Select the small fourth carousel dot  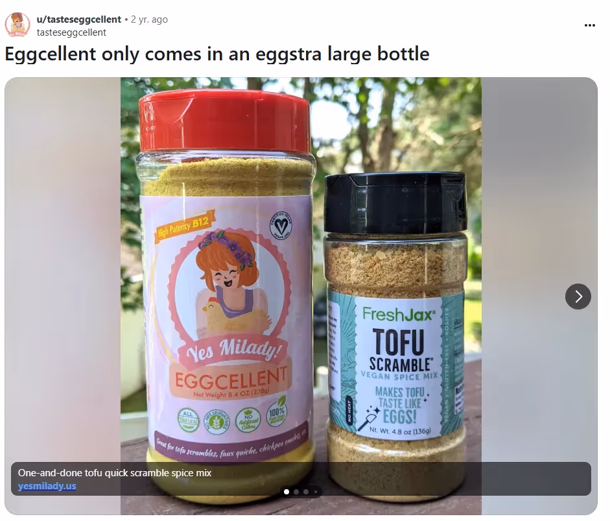316,492
